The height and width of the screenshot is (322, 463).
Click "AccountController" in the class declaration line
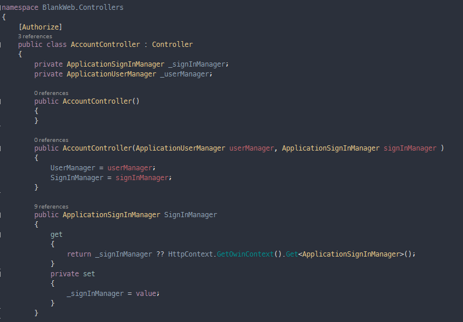pos(106,44)
